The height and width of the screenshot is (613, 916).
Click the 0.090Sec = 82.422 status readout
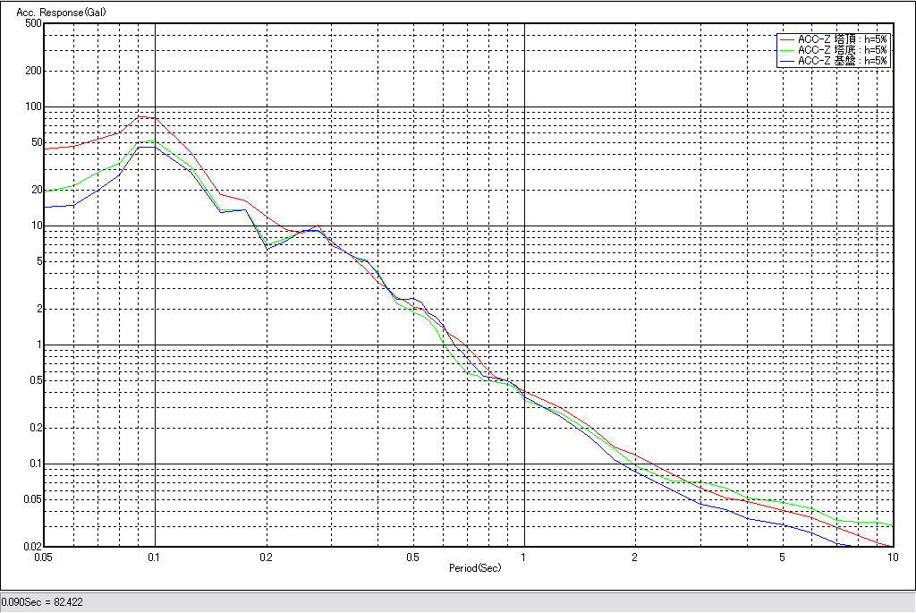pos(42,602)
